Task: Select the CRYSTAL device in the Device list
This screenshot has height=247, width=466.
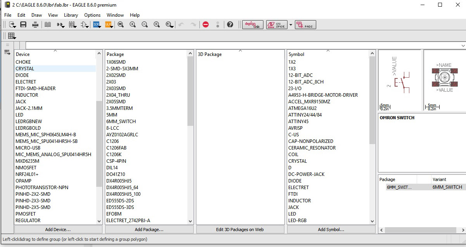Action: pos(55,68)
